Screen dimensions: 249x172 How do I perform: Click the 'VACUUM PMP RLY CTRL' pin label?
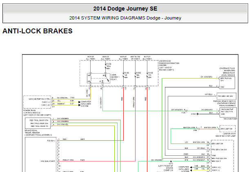39,99
